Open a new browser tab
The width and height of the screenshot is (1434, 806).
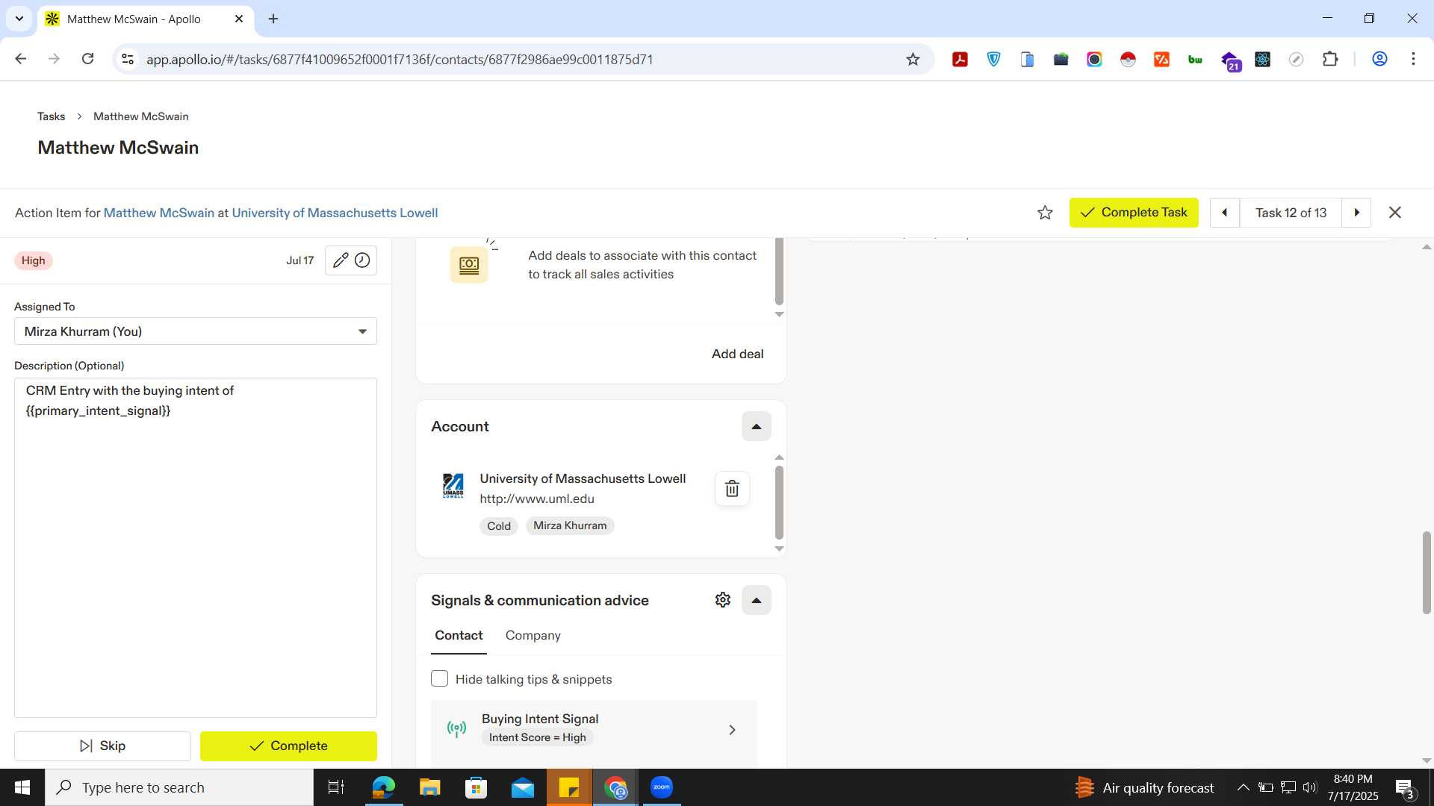click(x=273, y=19)
